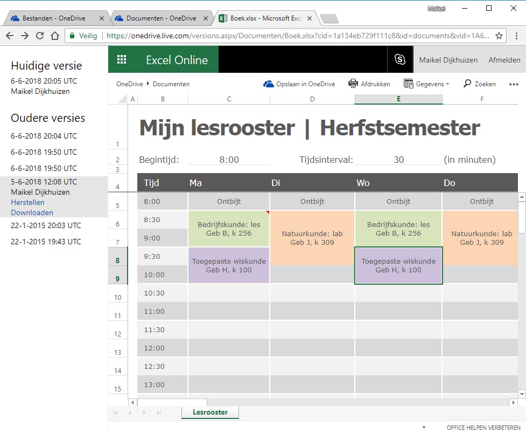526x433 pixels.
Task: Open the browser home page icon
Action: tap(55, 36)
